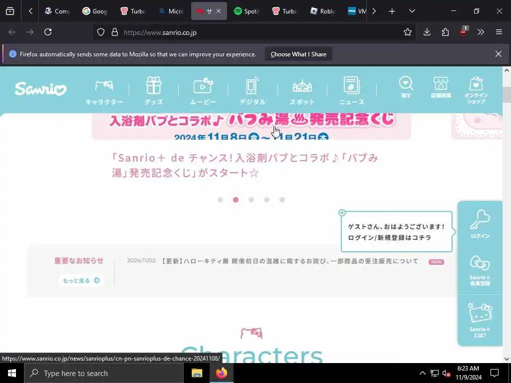The width and height of the screenshot is (511, 383).
Task: Reload the page with the refresh icon
Action: pos(48,32)
